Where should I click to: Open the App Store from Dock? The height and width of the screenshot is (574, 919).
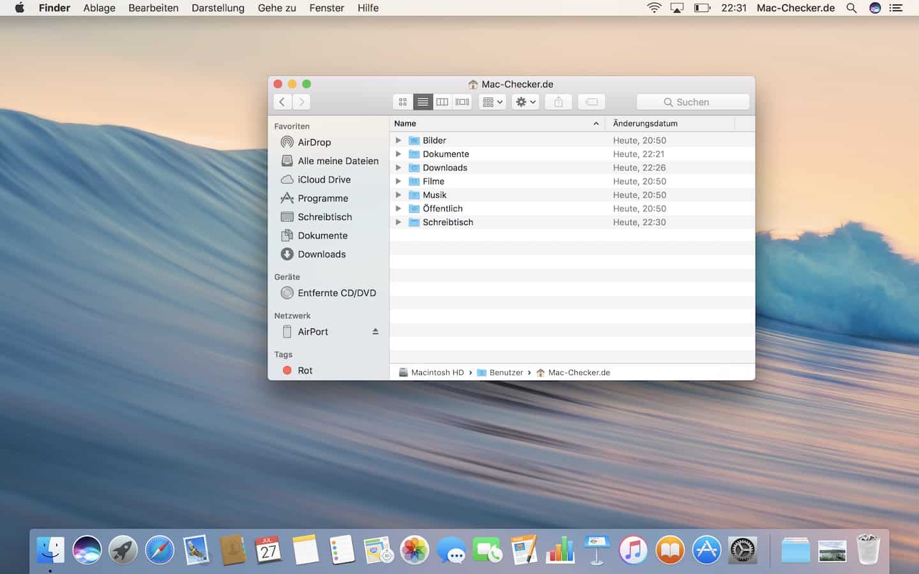pyautogui.click(x=706, y=550)
